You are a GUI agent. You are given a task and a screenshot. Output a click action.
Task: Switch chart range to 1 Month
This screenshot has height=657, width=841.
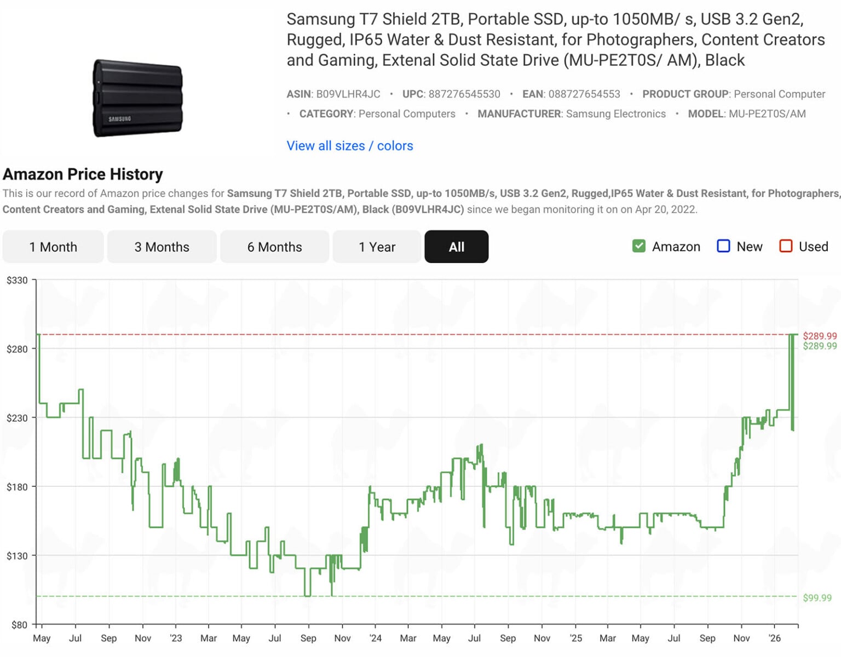[53, 247]
